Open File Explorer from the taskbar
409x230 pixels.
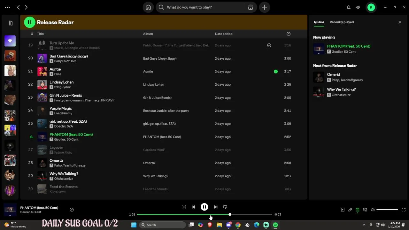tap(219, 225)
